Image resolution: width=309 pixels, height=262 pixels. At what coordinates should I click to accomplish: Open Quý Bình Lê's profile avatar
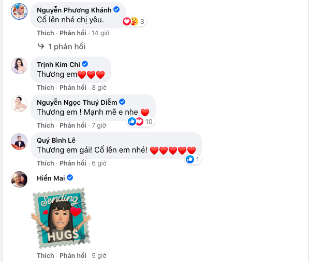coord(19,142)
